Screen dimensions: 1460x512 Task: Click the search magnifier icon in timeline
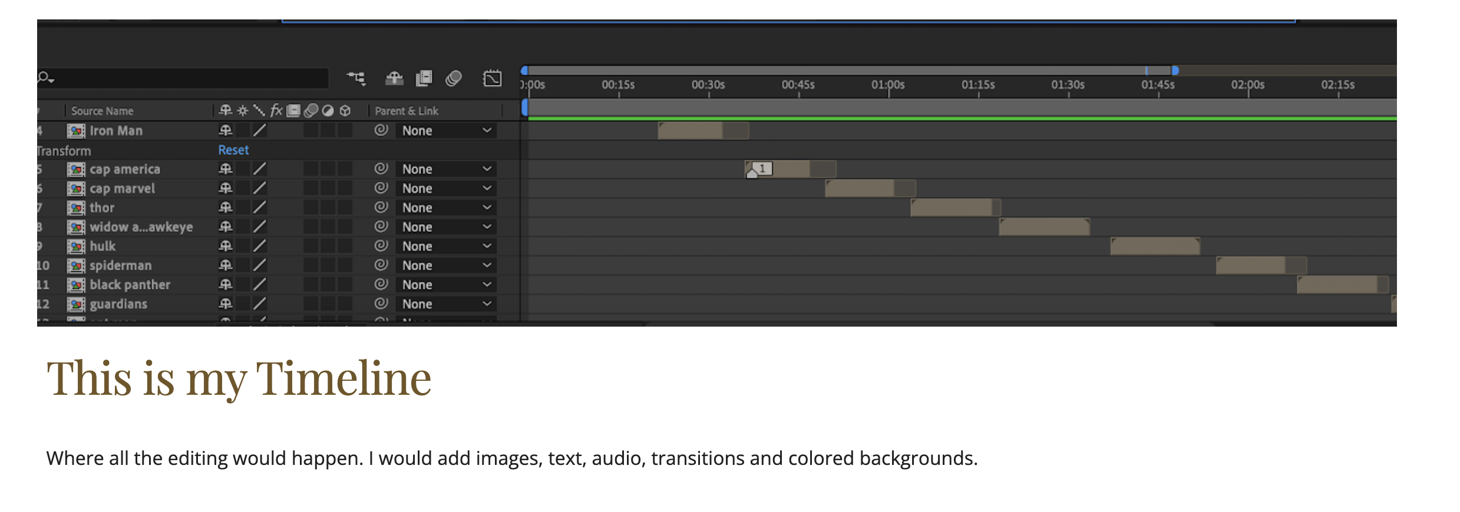(x=45, y=78)
